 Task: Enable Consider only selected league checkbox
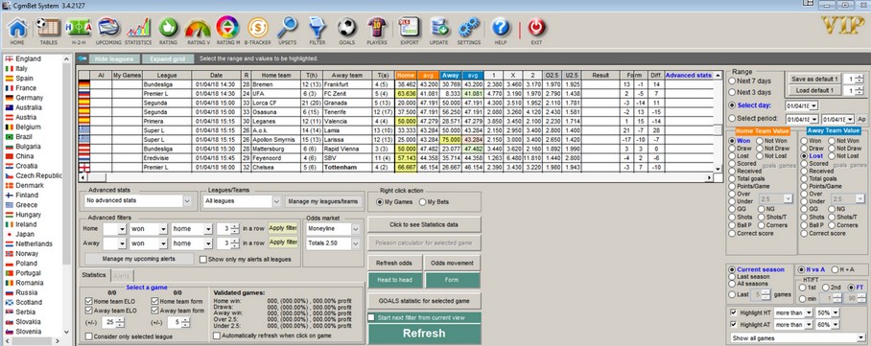(x=89, y=336)
